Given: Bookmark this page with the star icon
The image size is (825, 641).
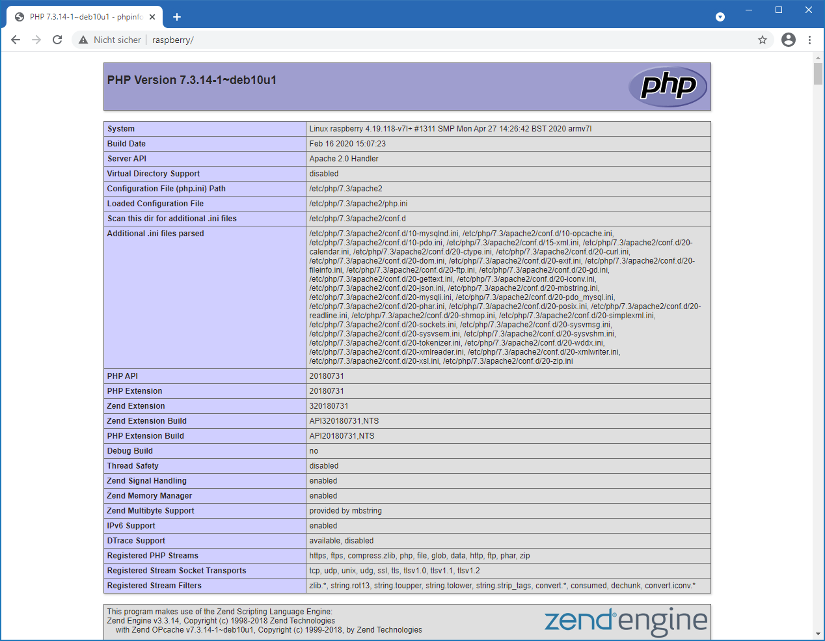Looking at the screenshot, I should [763, 40].
